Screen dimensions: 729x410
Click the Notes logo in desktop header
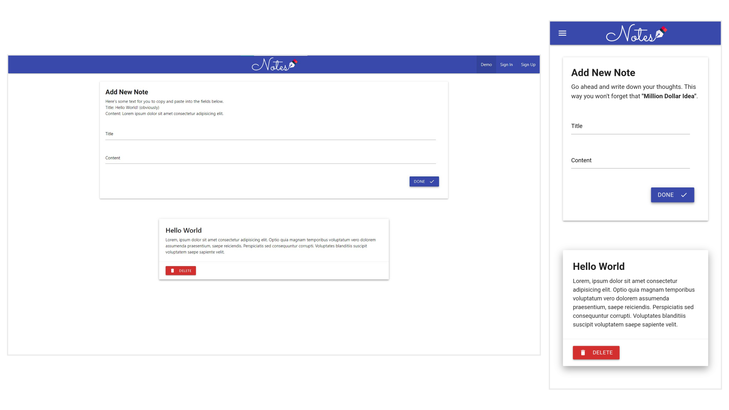pos(275,65)
